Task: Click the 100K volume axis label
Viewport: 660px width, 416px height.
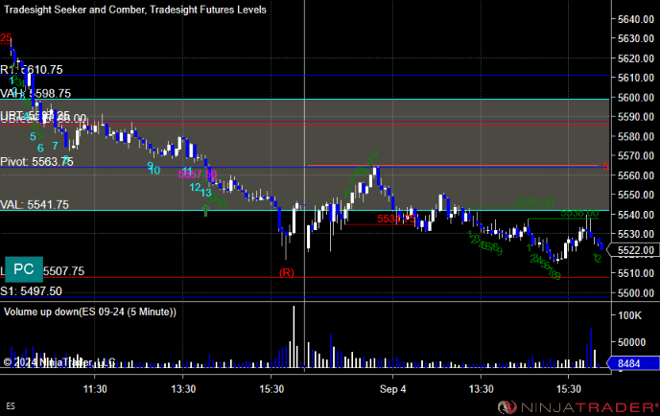Action: click(629, 315)
